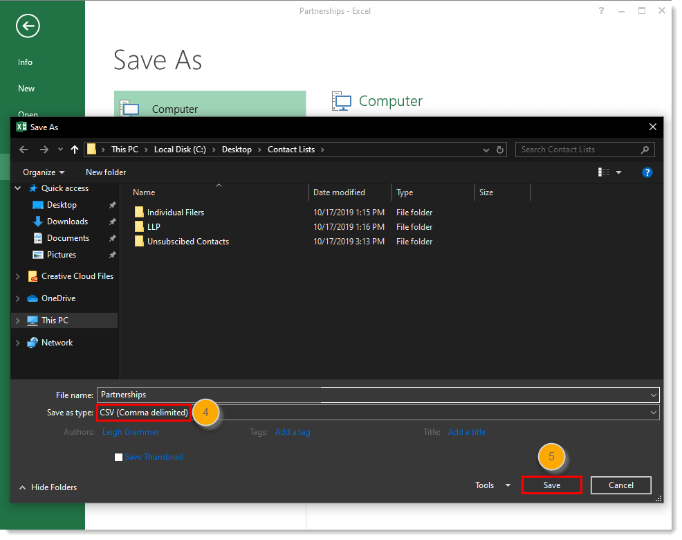Open the Tools dropdown next to Save

click(492, 485)
